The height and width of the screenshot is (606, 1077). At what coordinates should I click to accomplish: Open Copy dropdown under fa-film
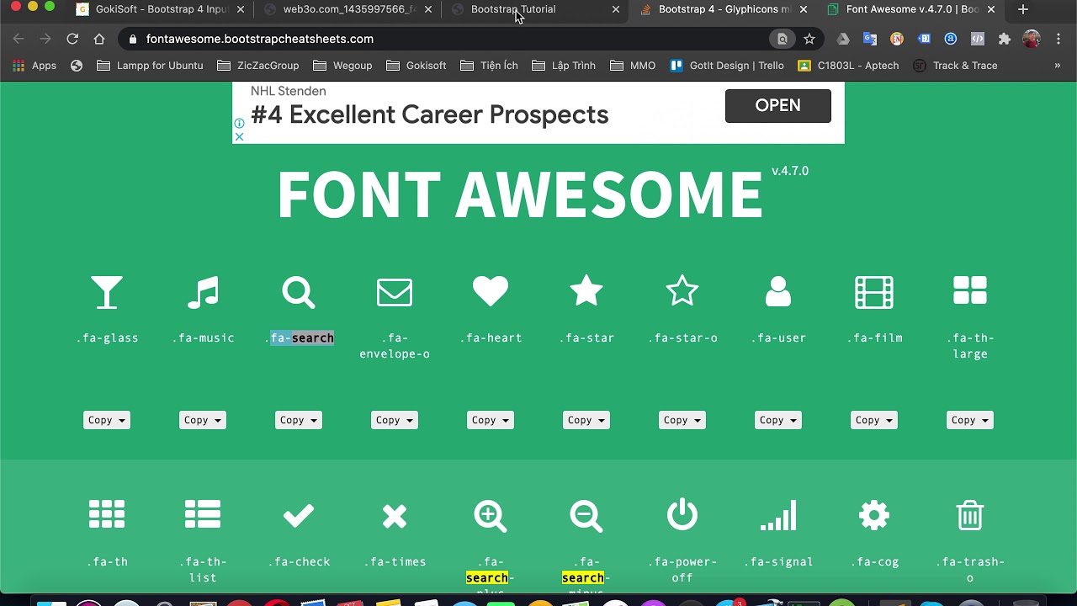874,420
